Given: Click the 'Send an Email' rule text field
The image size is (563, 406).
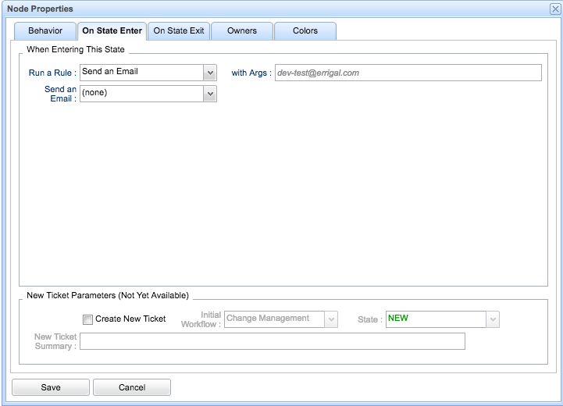Looking at the screenshot, I should [141, 73].
